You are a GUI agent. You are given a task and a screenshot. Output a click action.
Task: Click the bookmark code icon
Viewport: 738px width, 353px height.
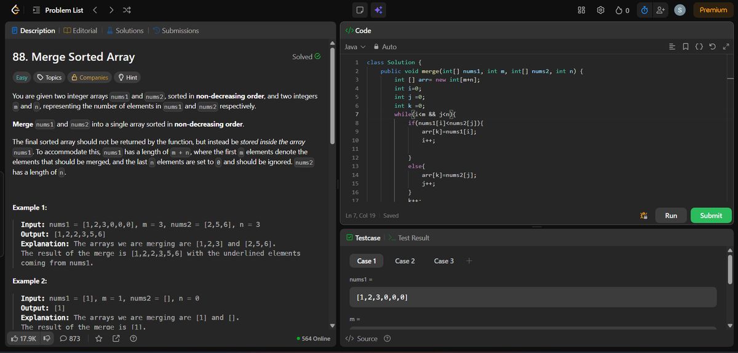pyautogui.click(x=686, y=47)
